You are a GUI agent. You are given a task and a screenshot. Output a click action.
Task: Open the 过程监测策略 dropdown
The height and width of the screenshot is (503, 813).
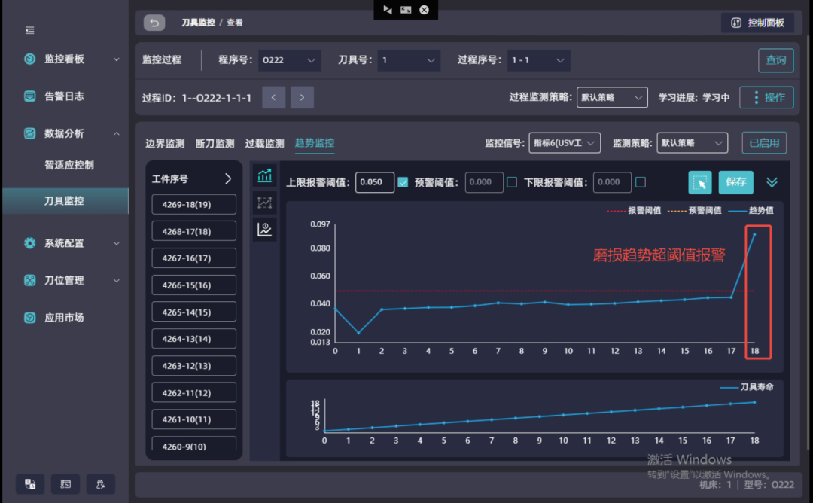click(612, 97)
